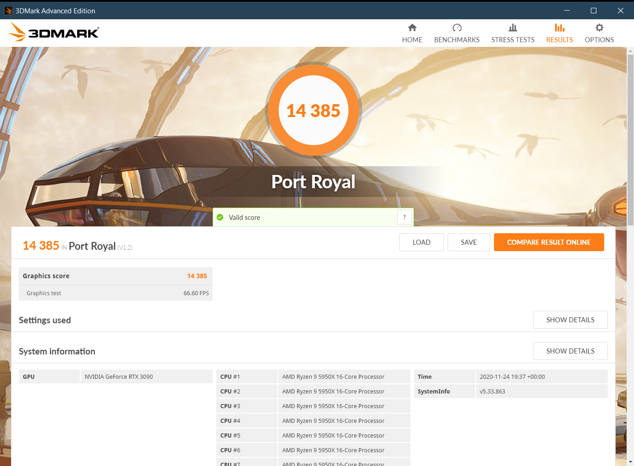This screenshot has height=466, width=634.
Task: Click the Home icon in the navigation bar
Action: click(x=412, y=28)
